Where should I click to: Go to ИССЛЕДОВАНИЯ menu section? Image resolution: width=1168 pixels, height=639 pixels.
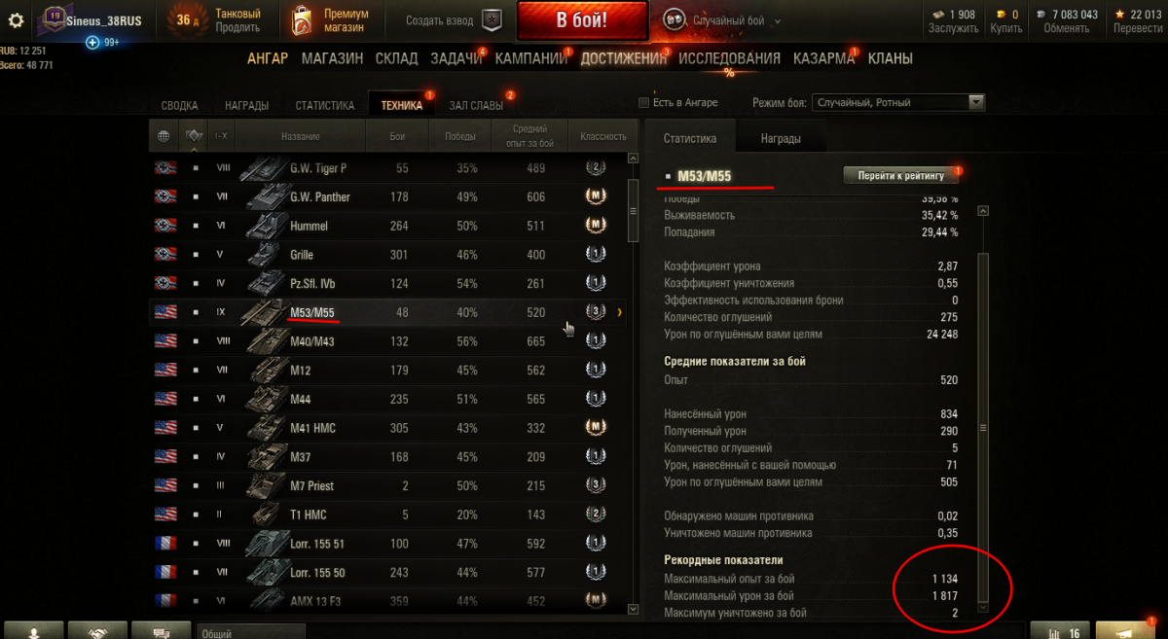tap(729, 58)
